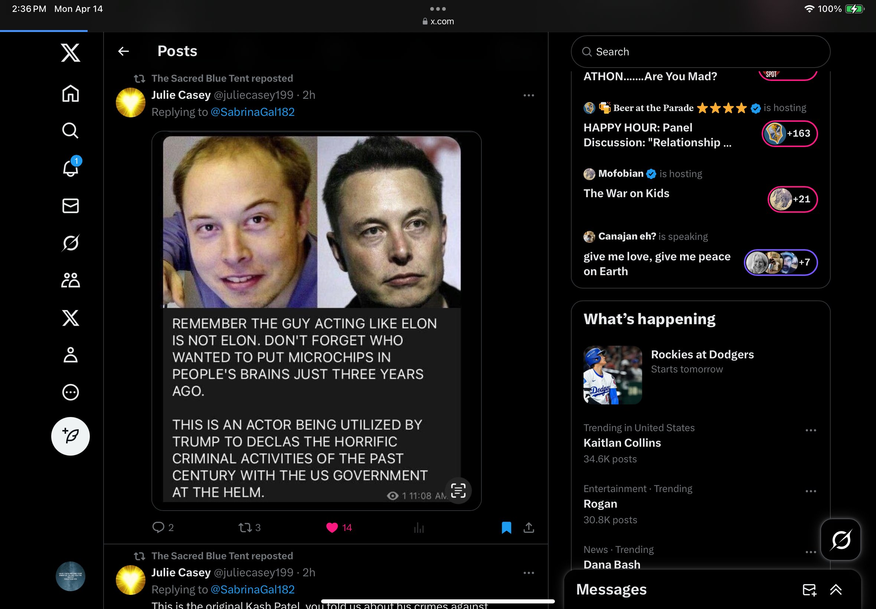The height and width of the screenshot is (609, 876).
Task: Go back using the arrow above Posts
Action: point(124,51)
